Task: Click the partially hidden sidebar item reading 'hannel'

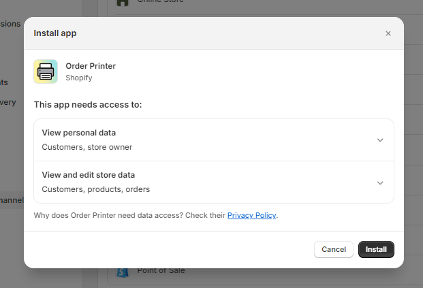Action: pyautogui.click(x=12, y=200)
